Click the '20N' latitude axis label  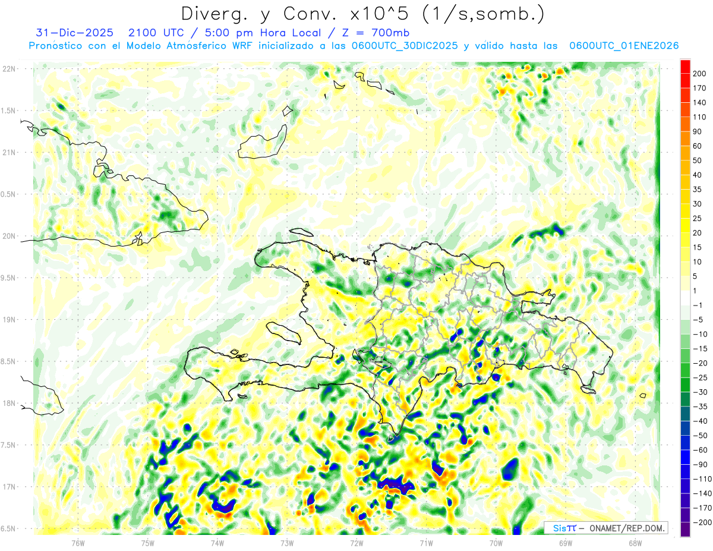click(x=9, y=237)
